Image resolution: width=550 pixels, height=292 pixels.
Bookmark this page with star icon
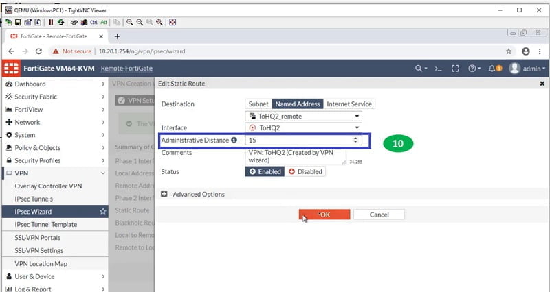tap(509, 51)
